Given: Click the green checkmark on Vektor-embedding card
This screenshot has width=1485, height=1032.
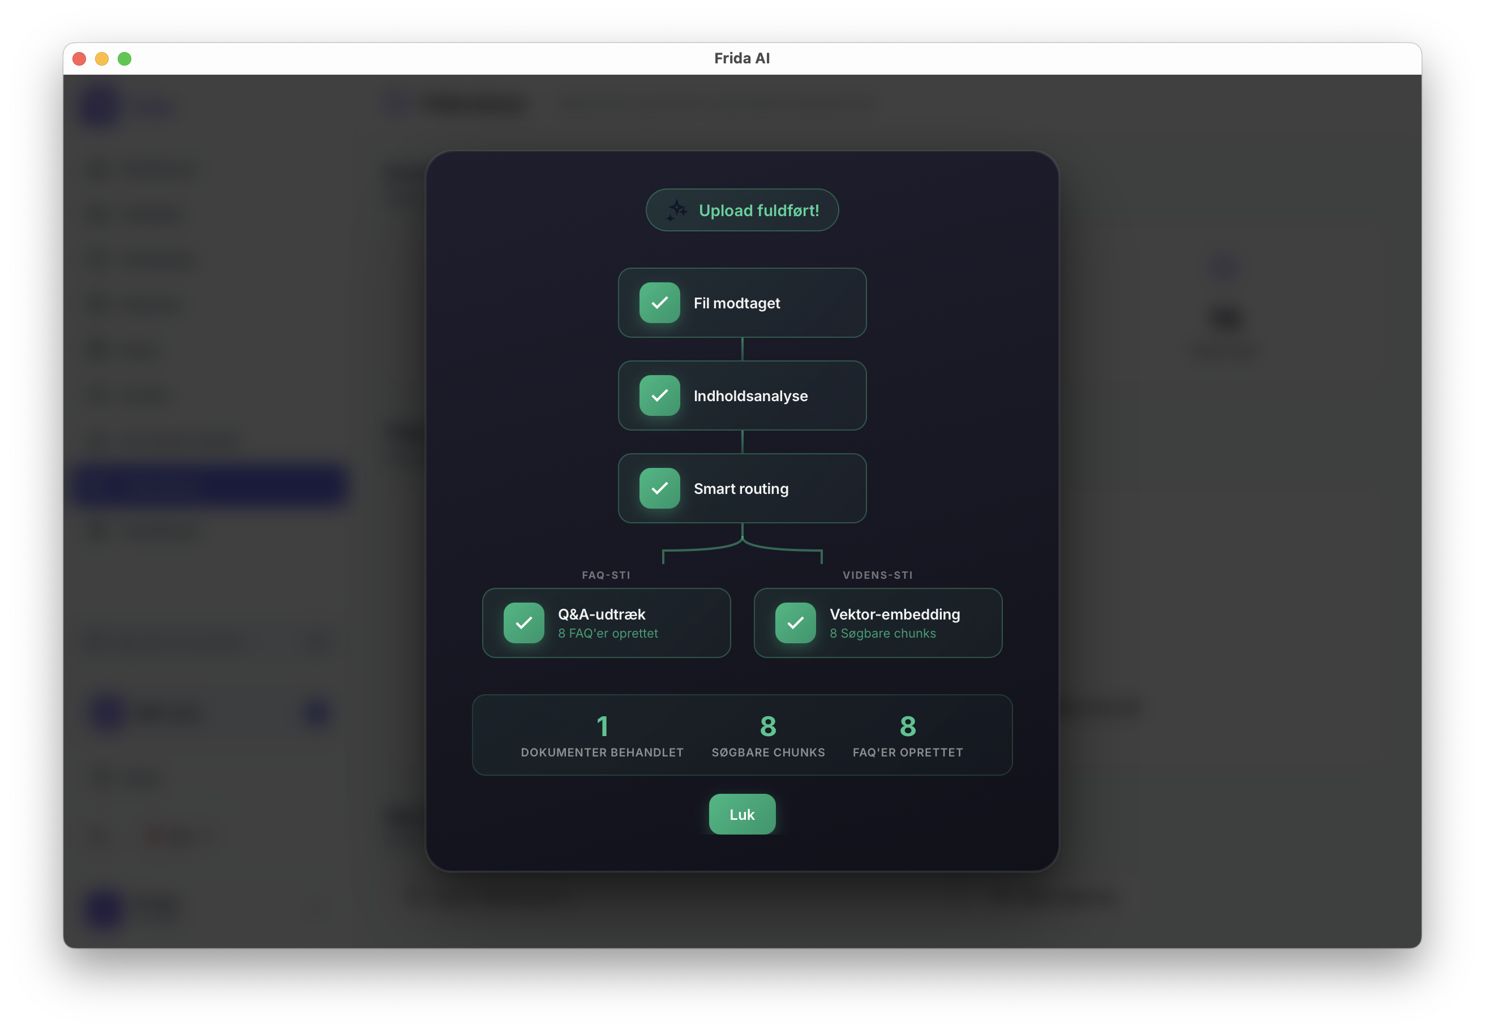Looking at the screenshot, I should [796, 623].
